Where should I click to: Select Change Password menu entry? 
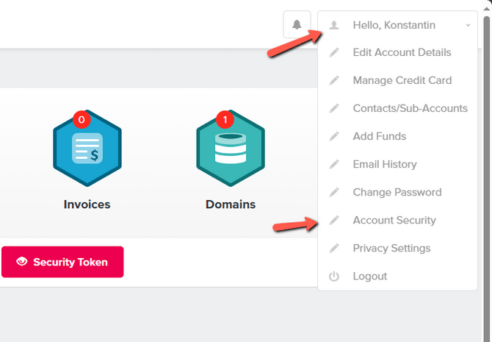click(397, 193)
